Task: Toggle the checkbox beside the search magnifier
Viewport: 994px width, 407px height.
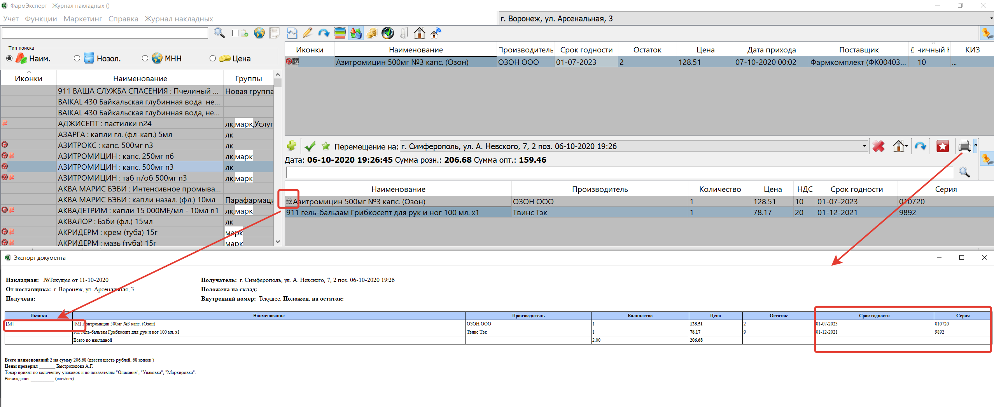Action: 235,33
